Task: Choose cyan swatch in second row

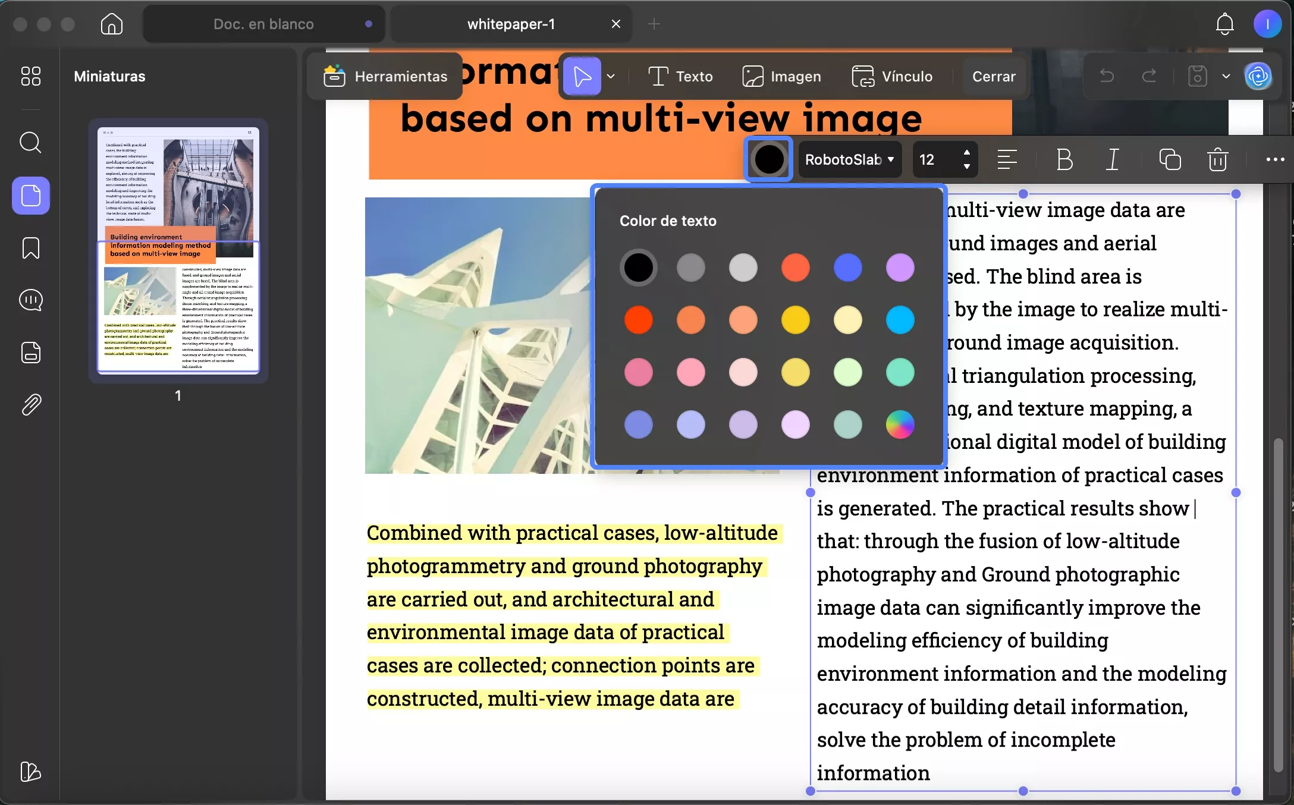Action: 900,320
